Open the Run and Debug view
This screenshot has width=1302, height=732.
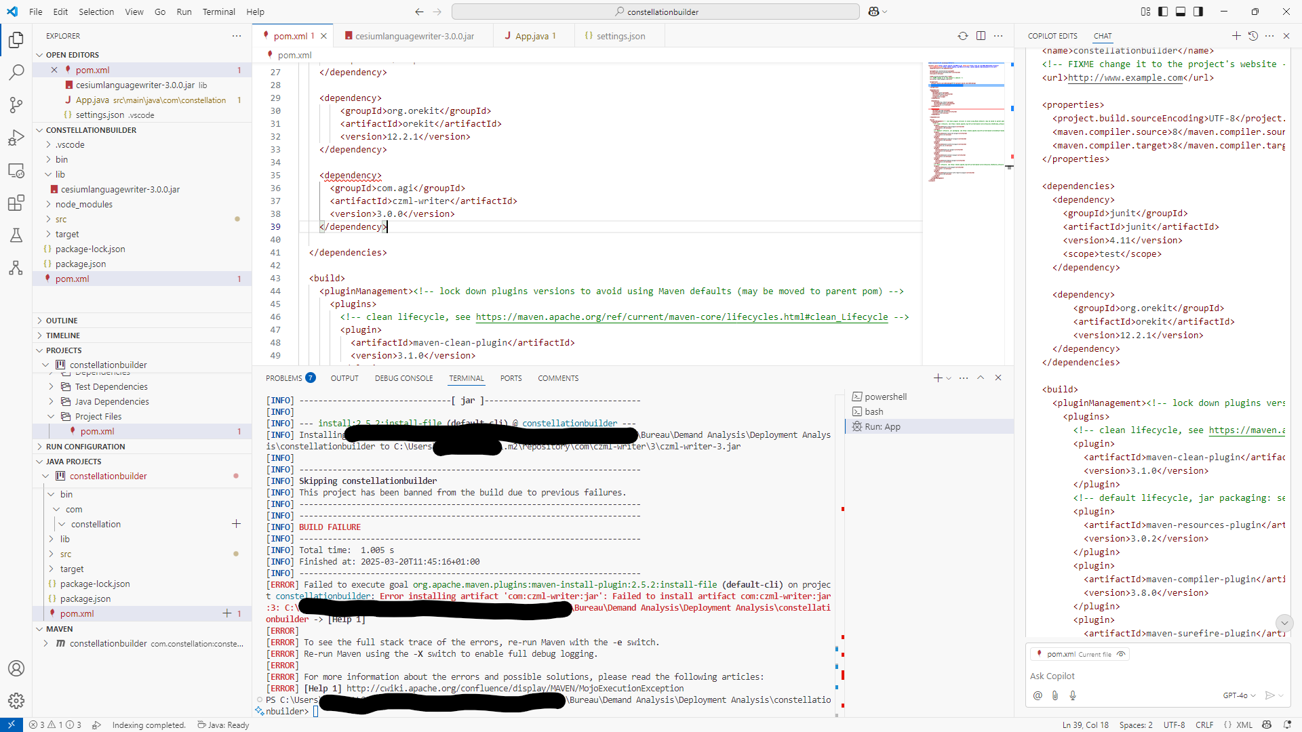(16, 138)
